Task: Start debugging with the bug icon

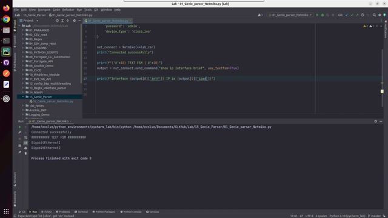Action: point(323,15)
